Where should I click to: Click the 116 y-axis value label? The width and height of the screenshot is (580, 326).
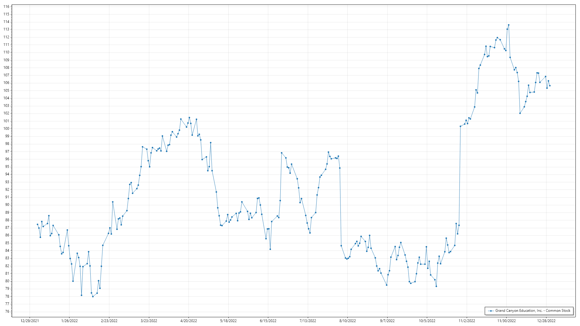[6, 6]
